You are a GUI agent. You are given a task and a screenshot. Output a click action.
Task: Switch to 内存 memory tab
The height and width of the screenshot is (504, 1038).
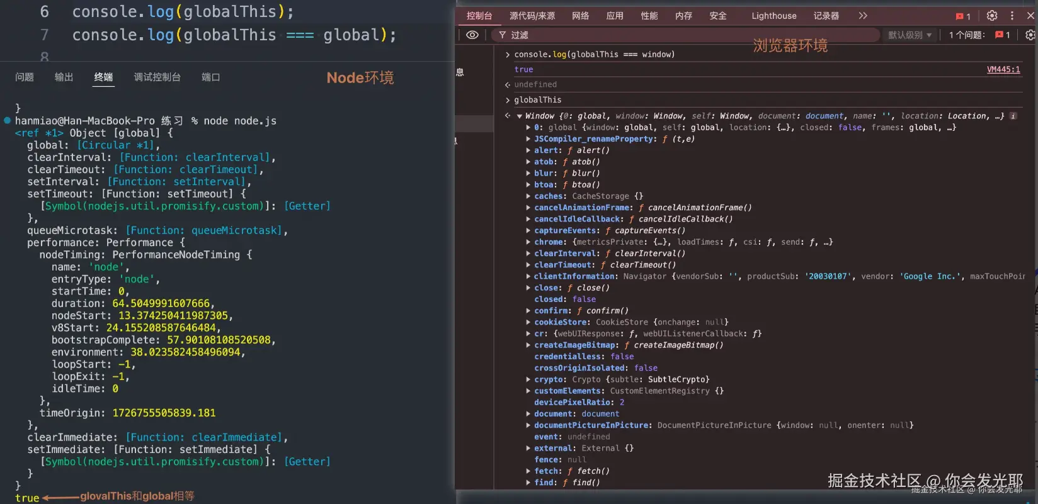point(683,16)
